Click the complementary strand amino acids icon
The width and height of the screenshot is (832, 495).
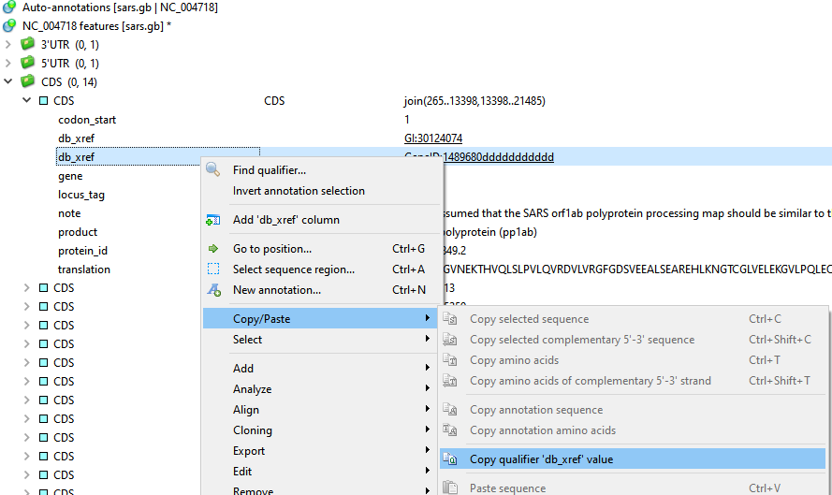click(450, 381)
